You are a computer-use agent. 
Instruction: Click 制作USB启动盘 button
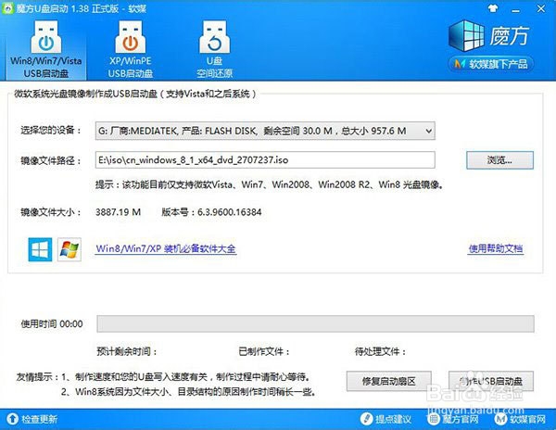click(491, 381)
